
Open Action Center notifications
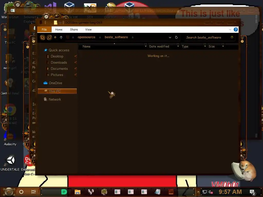252,192
